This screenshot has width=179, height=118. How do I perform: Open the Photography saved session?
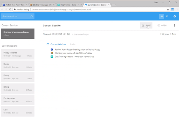[18, 100]
